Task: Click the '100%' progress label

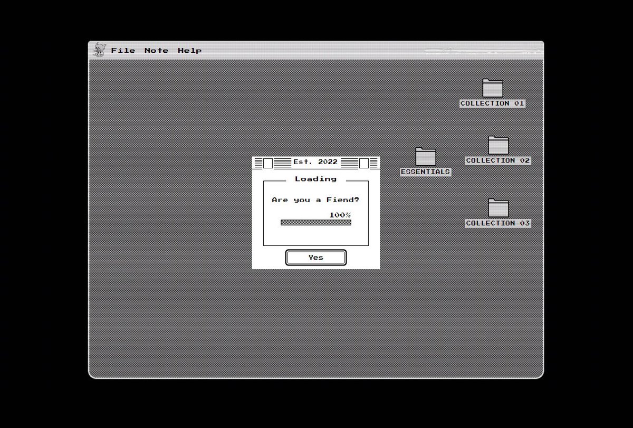Action: [x=340, y=215]
